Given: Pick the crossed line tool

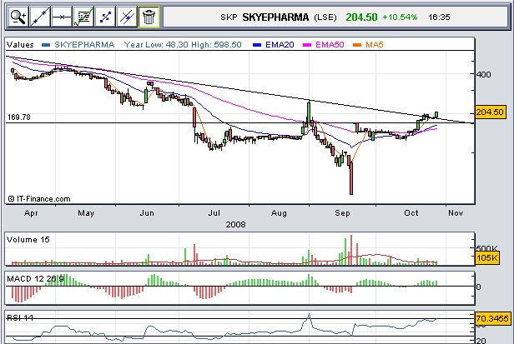Looking at the screenshot, I should click(126, 15).
